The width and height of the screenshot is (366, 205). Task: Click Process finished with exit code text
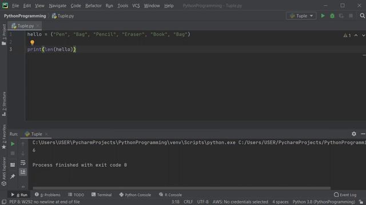[79, 165]
